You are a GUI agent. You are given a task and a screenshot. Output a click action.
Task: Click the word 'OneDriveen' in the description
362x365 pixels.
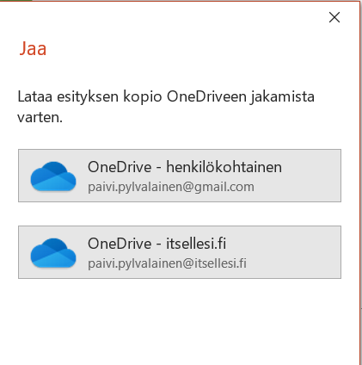[x=206, y=96]
